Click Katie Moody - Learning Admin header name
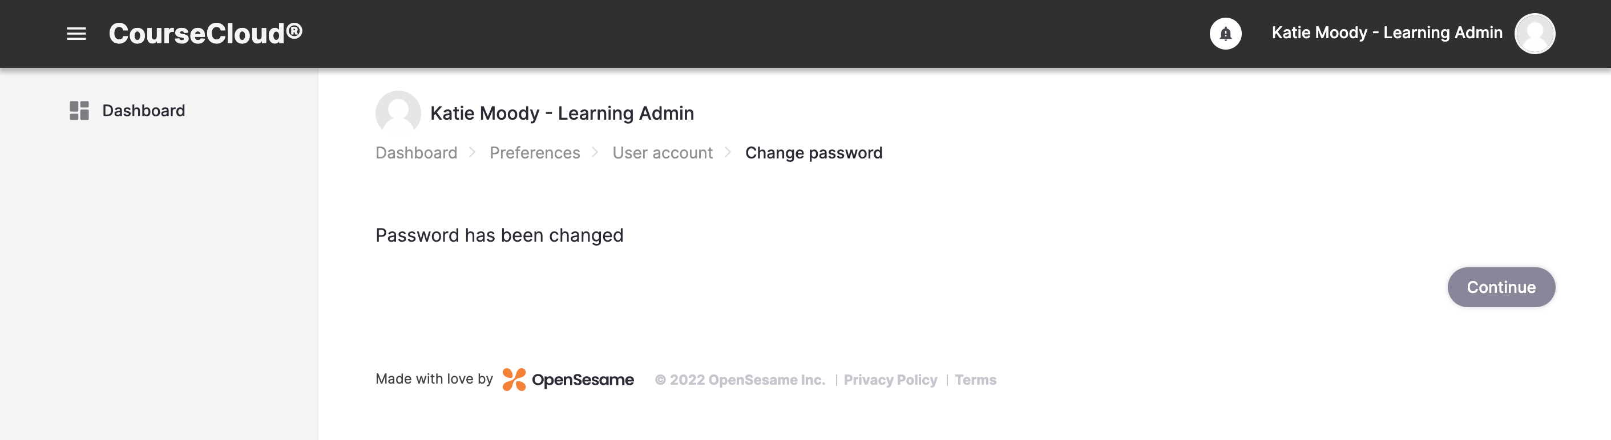 click(1387, 33)
